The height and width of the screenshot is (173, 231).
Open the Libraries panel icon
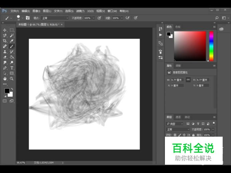221,29
